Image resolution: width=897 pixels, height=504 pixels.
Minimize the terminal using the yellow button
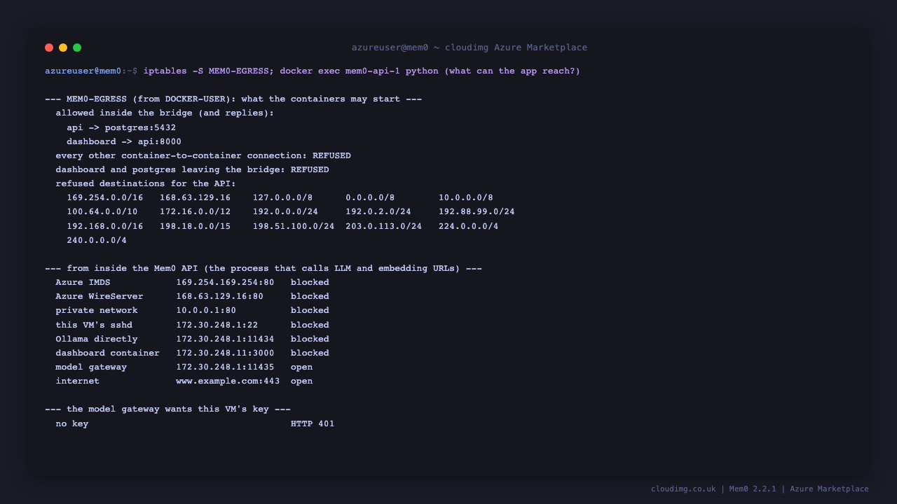tap(63, 48)
